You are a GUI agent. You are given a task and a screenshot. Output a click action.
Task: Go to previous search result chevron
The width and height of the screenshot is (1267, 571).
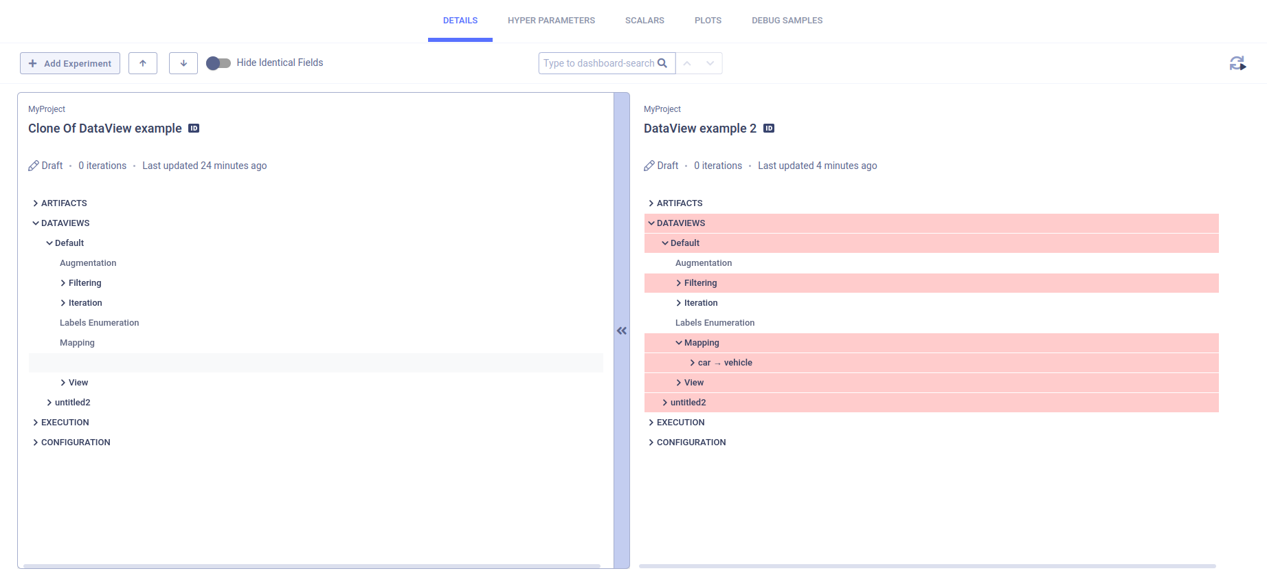point(687,63)
